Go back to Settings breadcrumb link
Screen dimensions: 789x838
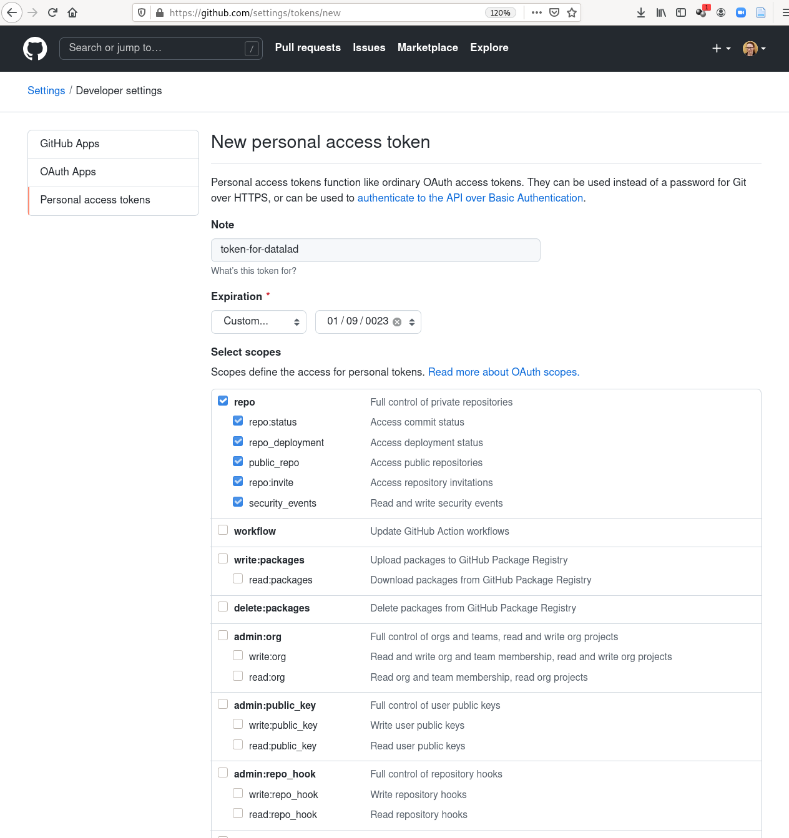(x=46, y=91)
